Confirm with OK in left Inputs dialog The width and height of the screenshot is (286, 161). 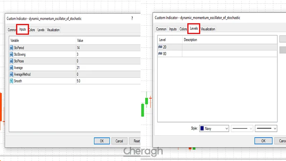(x=102, y=141)
